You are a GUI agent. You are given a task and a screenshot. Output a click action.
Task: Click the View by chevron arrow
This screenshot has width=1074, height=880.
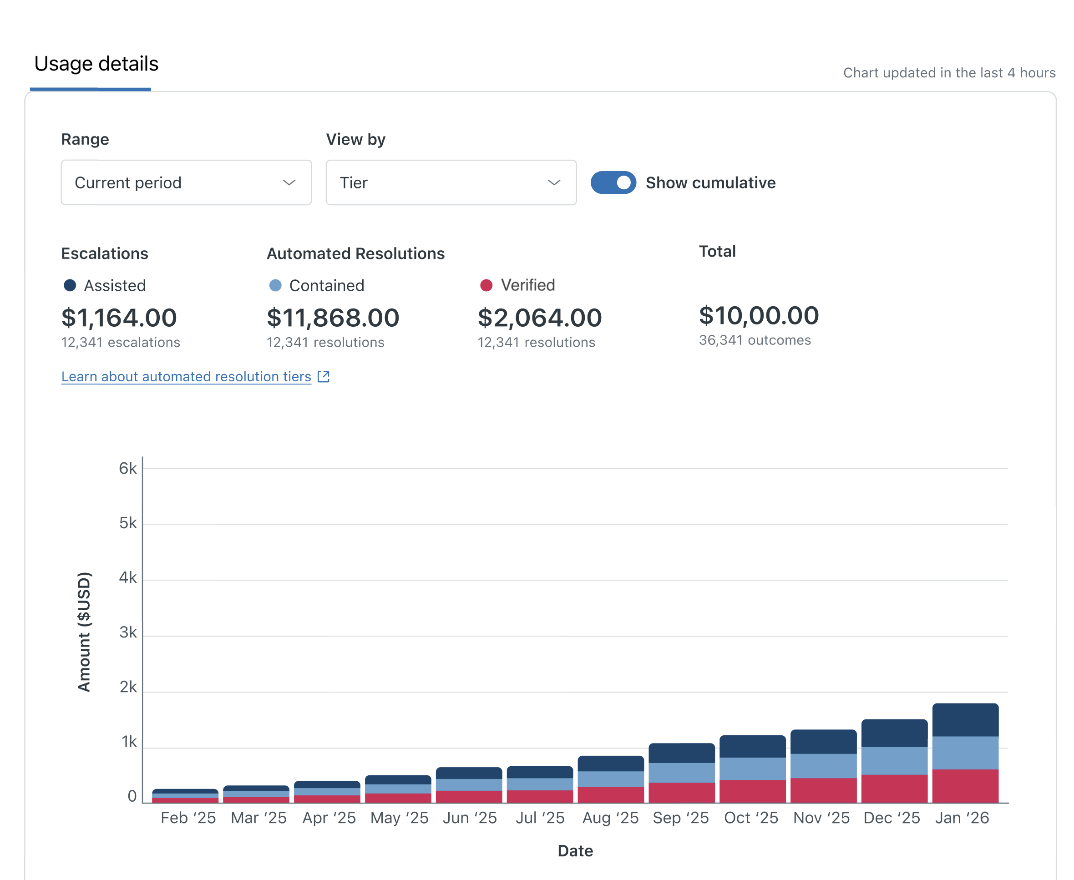(554, 182)
